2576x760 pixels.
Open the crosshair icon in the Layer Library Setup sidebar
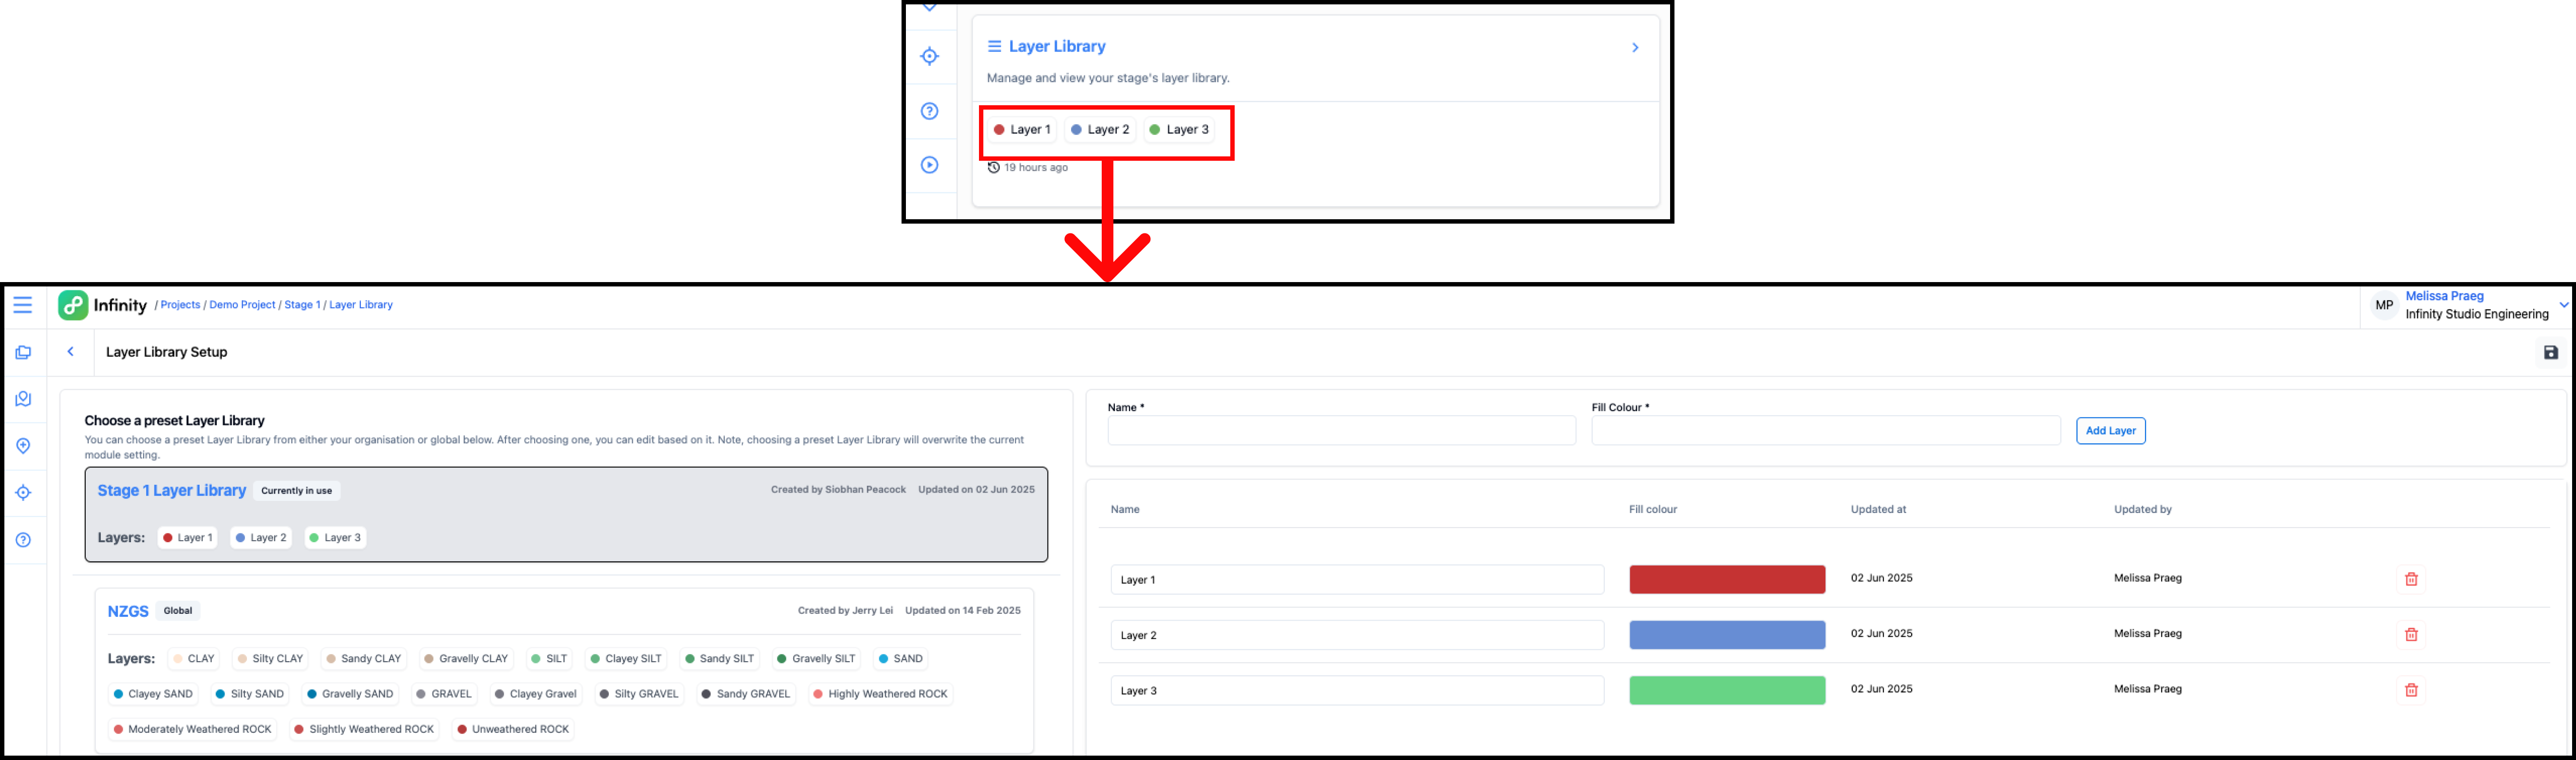pyautogui.click(x=23, y=492)
